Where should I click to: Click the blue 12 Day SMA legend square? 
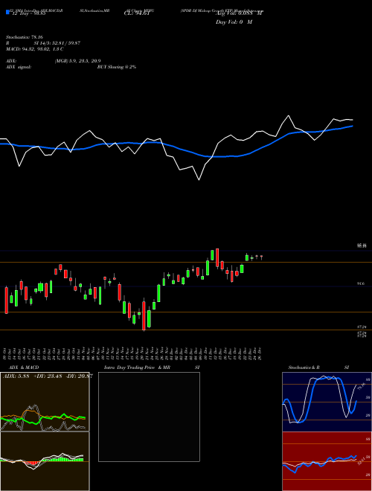click(7, 12)
